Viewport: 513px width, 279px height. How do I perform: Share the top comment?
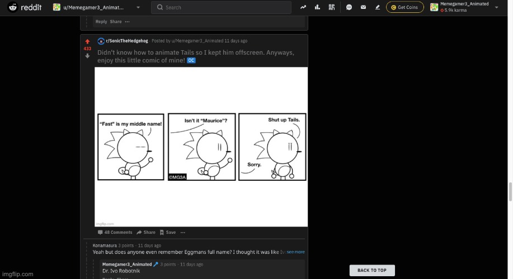[115, 22]
